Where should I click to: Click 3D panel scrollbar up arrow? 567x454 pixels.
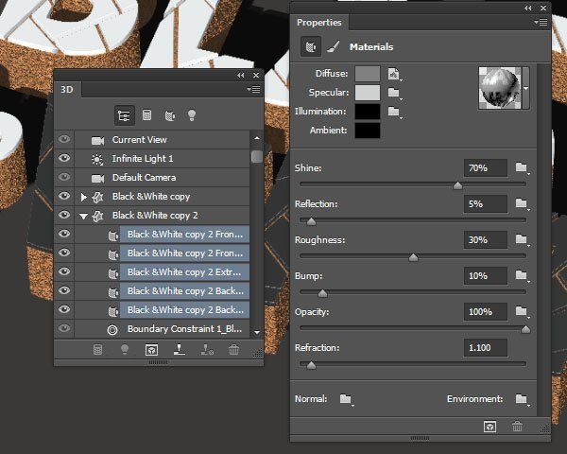[257, 138]
